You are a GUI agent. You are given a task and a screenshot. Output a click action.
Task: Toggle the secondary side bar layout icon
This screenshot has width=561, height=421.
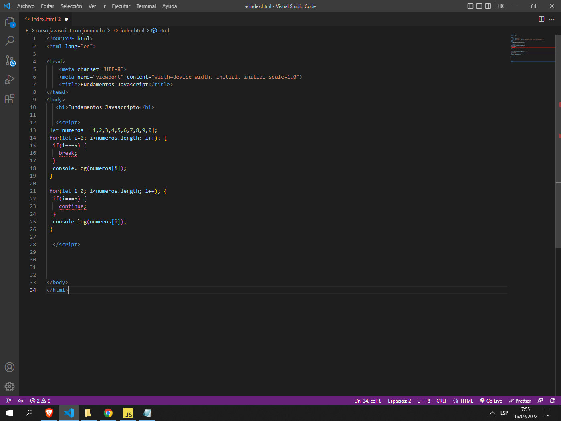[x=488, y=6]
